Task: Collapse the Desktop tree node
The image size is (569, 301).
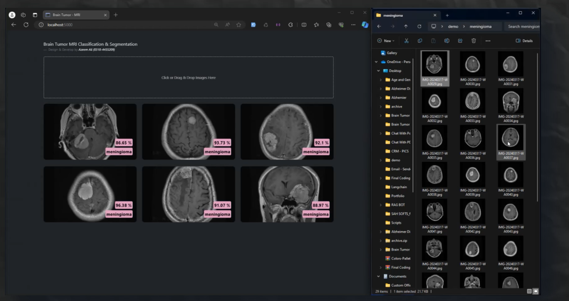Action: 378,71
